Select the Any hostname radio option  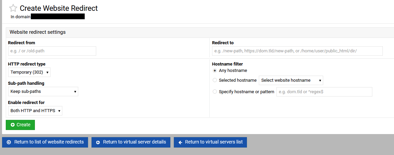point(215,71)
